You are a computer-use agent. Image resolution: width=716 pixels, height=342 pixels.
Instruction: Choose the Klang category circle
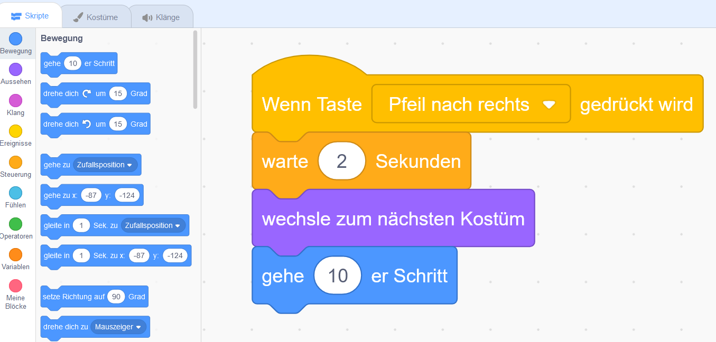(16, 100)
